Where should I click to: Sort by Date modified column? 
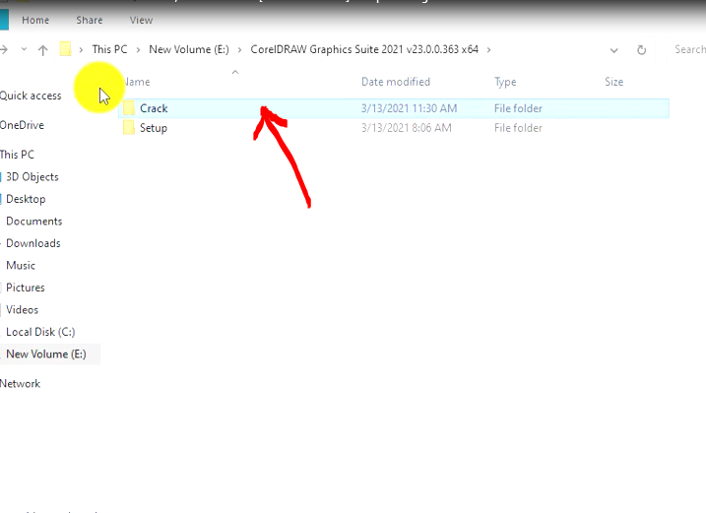[396, 82]
